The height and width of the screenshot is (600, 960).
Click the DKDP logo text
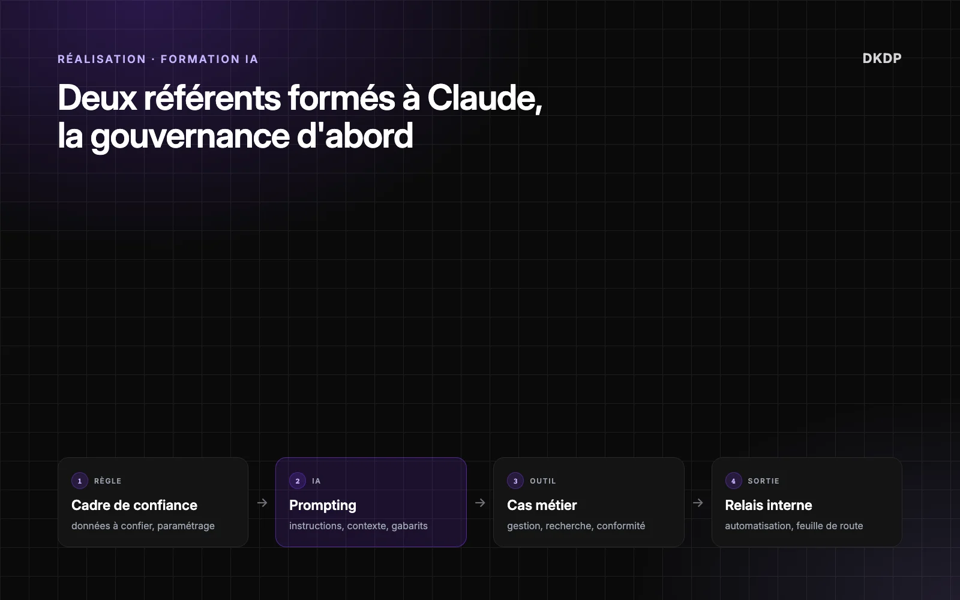881,58
